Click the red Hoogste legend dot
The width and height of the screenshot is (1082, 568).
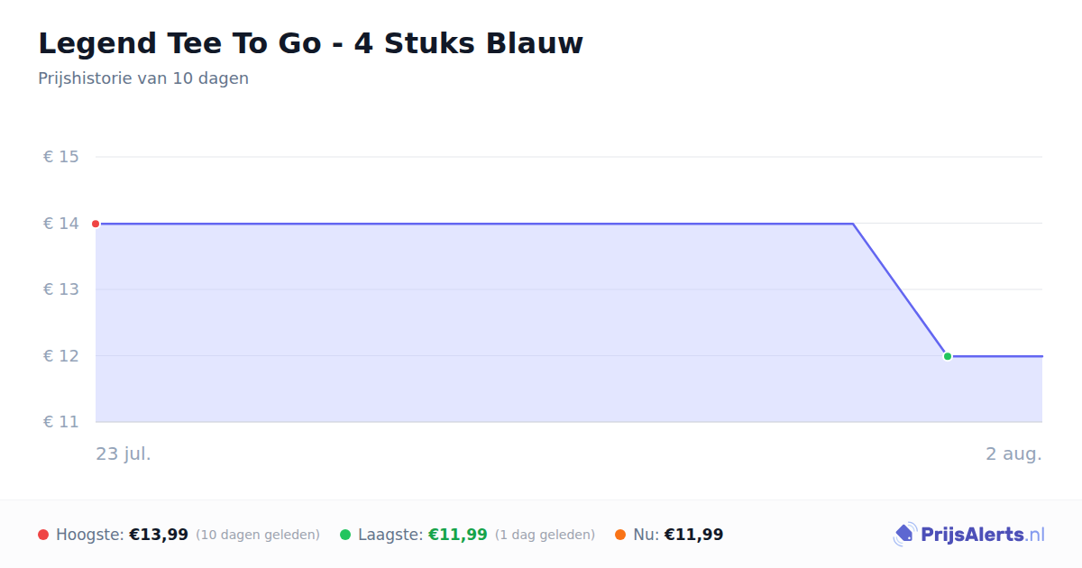(x=43, y=535)
